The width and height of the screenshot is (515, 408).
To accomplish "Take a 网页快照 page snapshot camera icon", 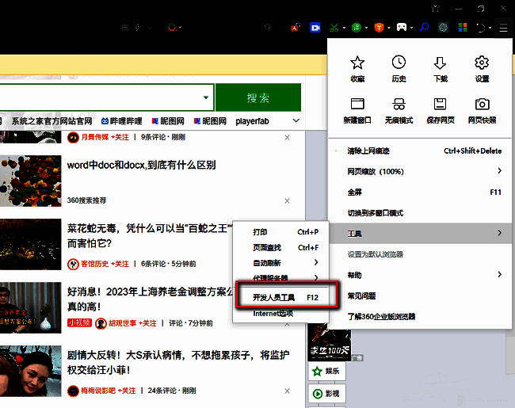I will [482, 104].
